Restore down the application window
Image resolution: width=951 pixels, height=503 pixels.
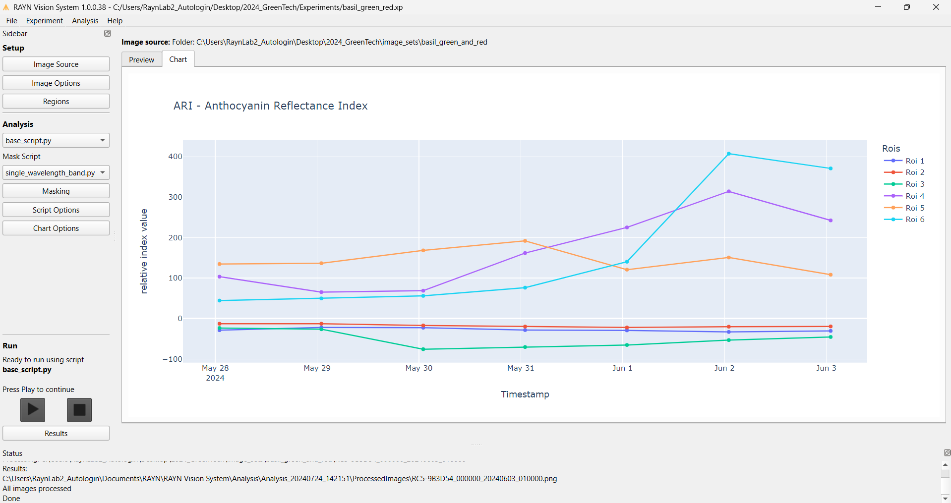coord(907,7)
